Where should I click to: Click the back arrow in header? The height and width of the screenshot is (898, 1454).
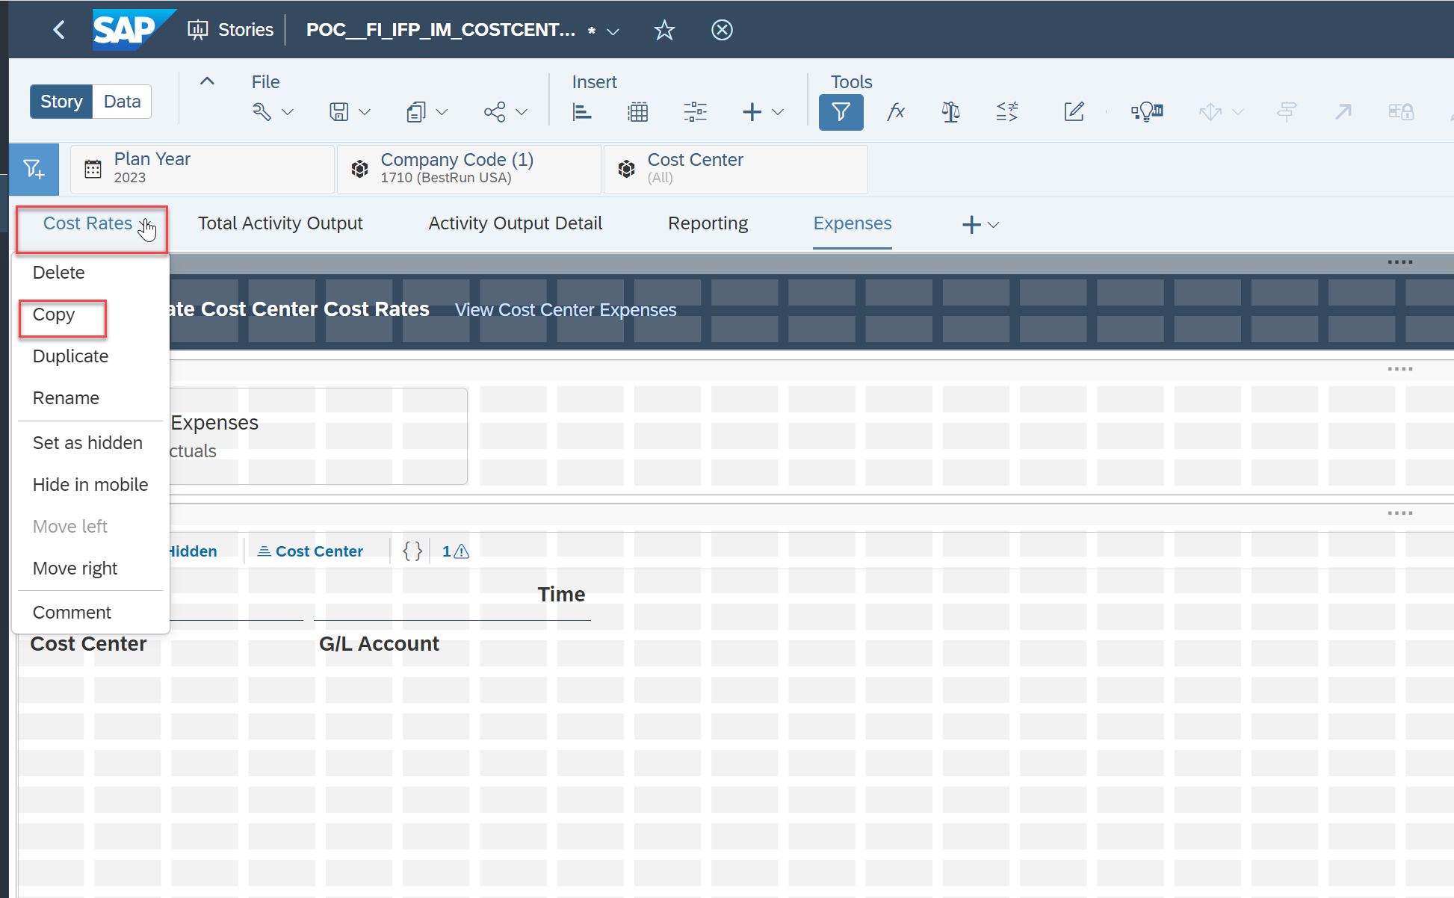point(59,30)
